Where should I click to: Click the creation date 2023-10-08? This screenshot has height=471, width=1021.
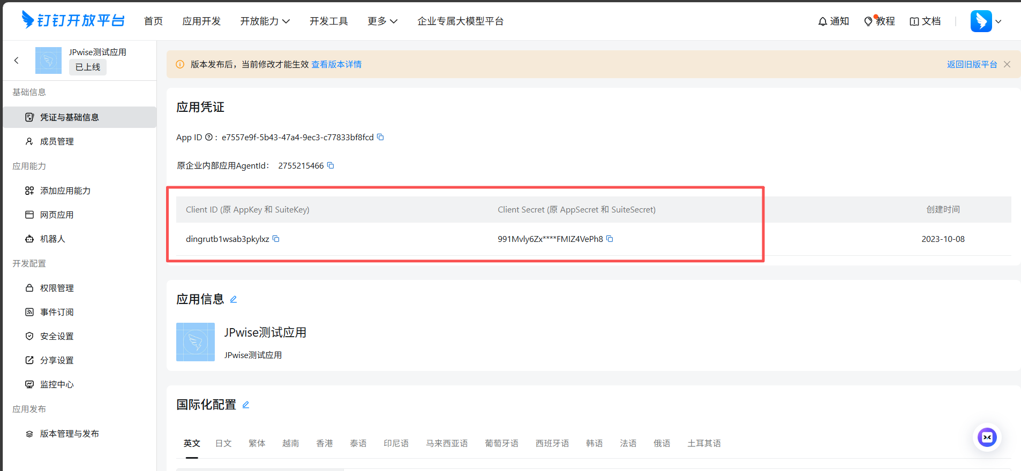(943, 239)
